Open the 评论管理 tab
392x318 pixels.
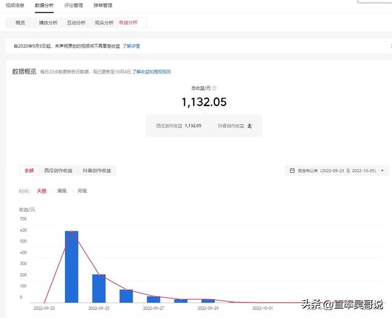tap(73, 6)
